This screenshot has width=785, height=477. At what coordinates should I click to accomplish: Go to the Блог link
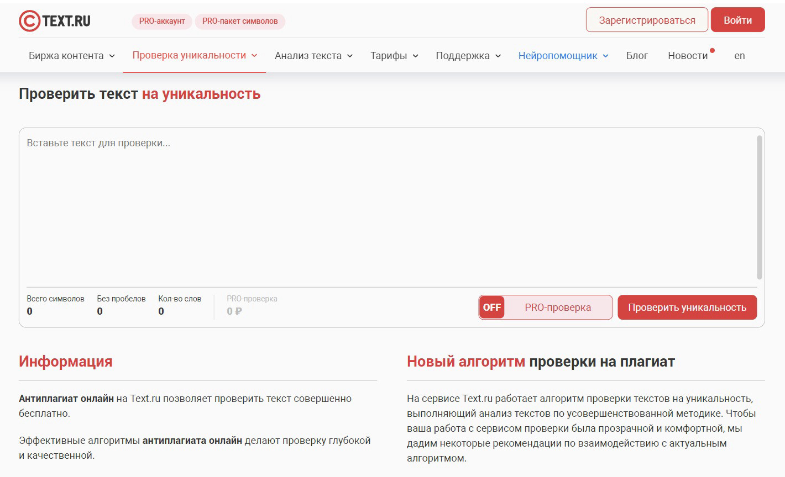coord(637,56)
